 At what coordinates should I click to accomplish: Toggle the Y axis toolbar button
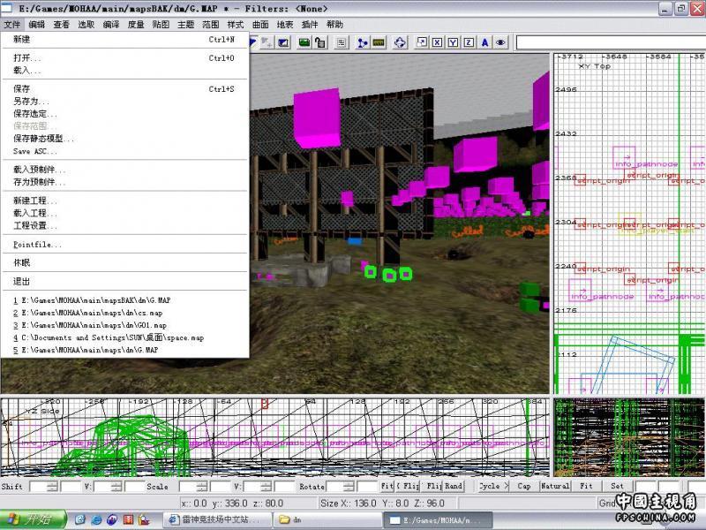453,42
